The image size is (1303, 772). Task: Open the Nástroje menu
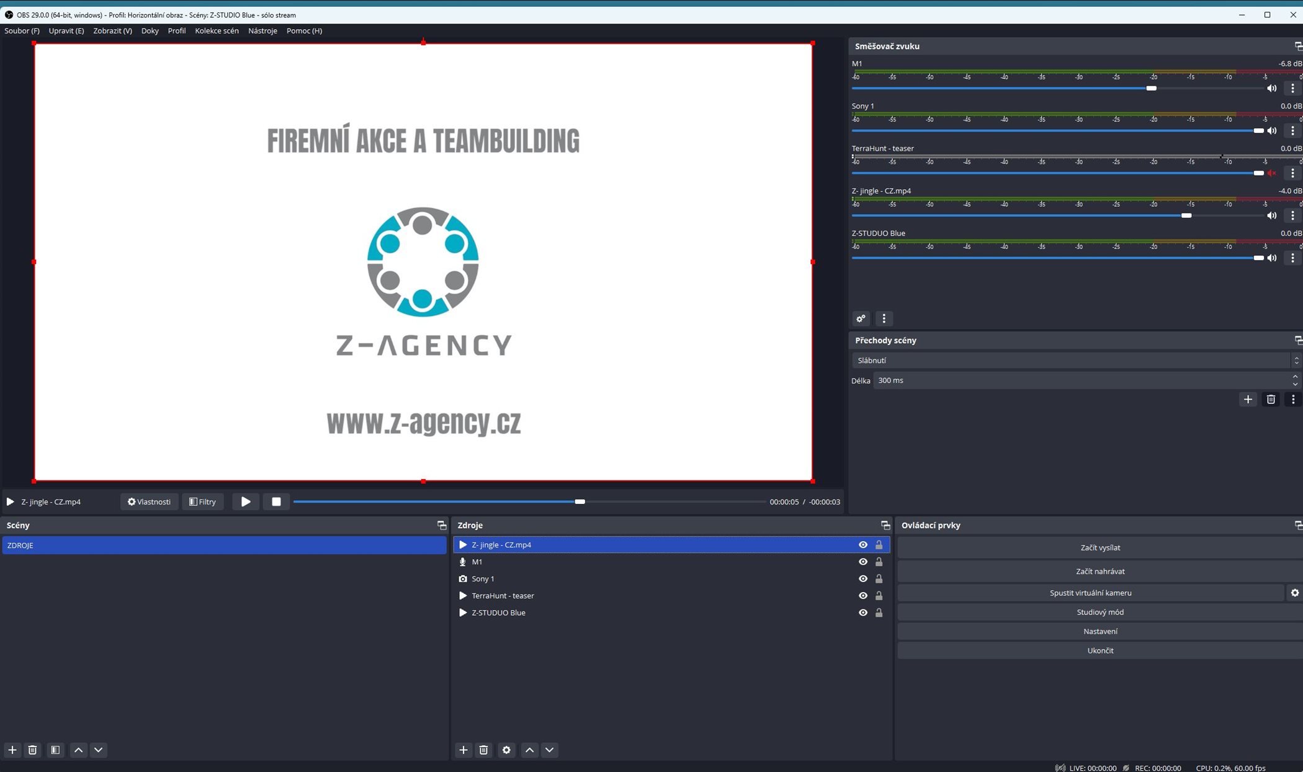coord(262,30)
